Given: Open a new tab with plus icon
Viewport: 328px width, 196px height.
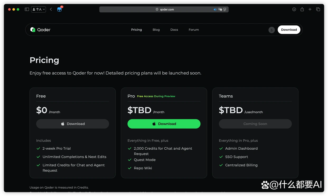Looking at the screenshot, I should point(310,9).
